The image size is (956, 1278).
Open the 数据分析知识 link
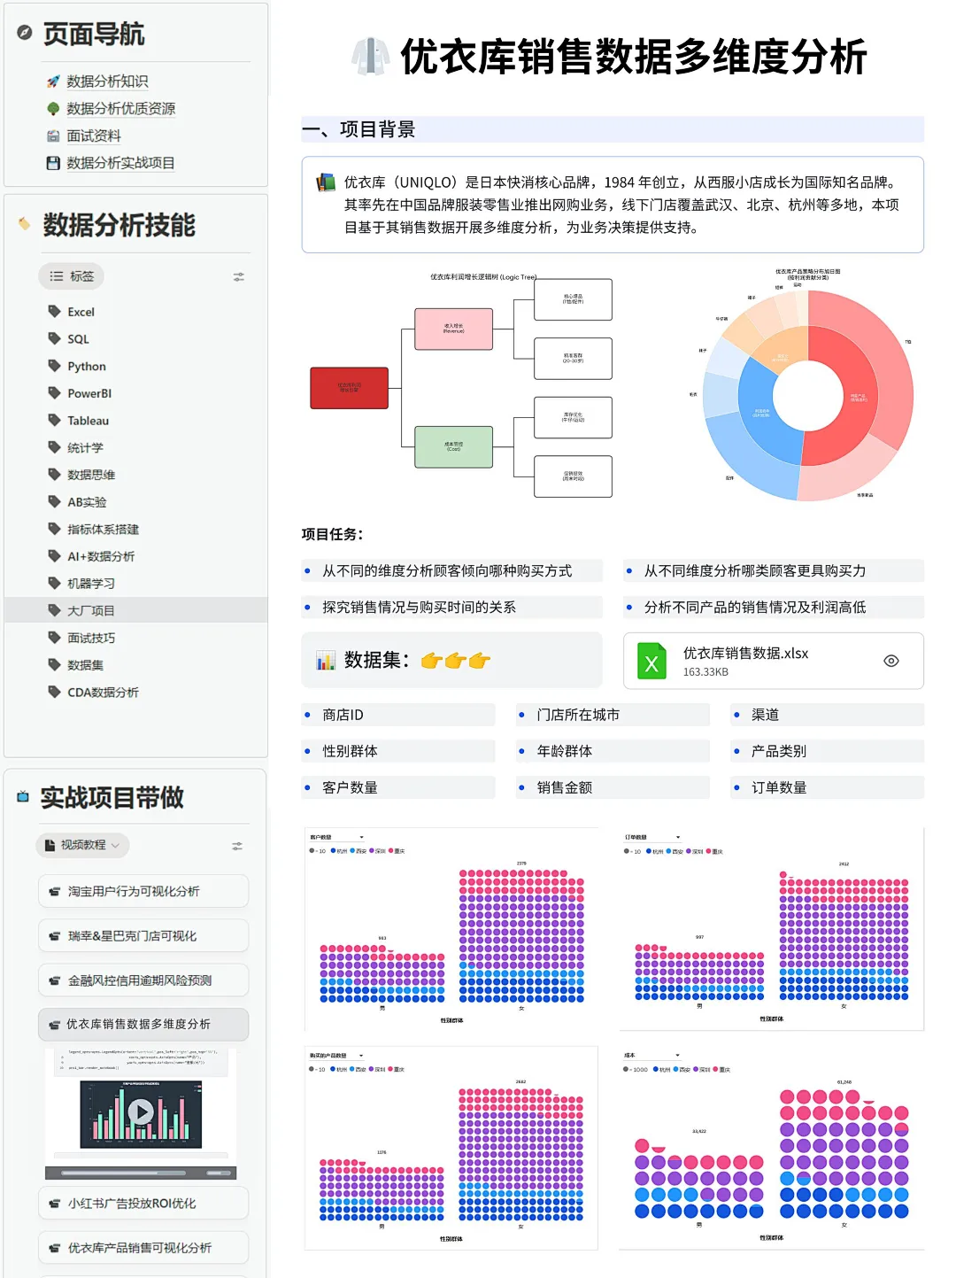coord(107,81)
